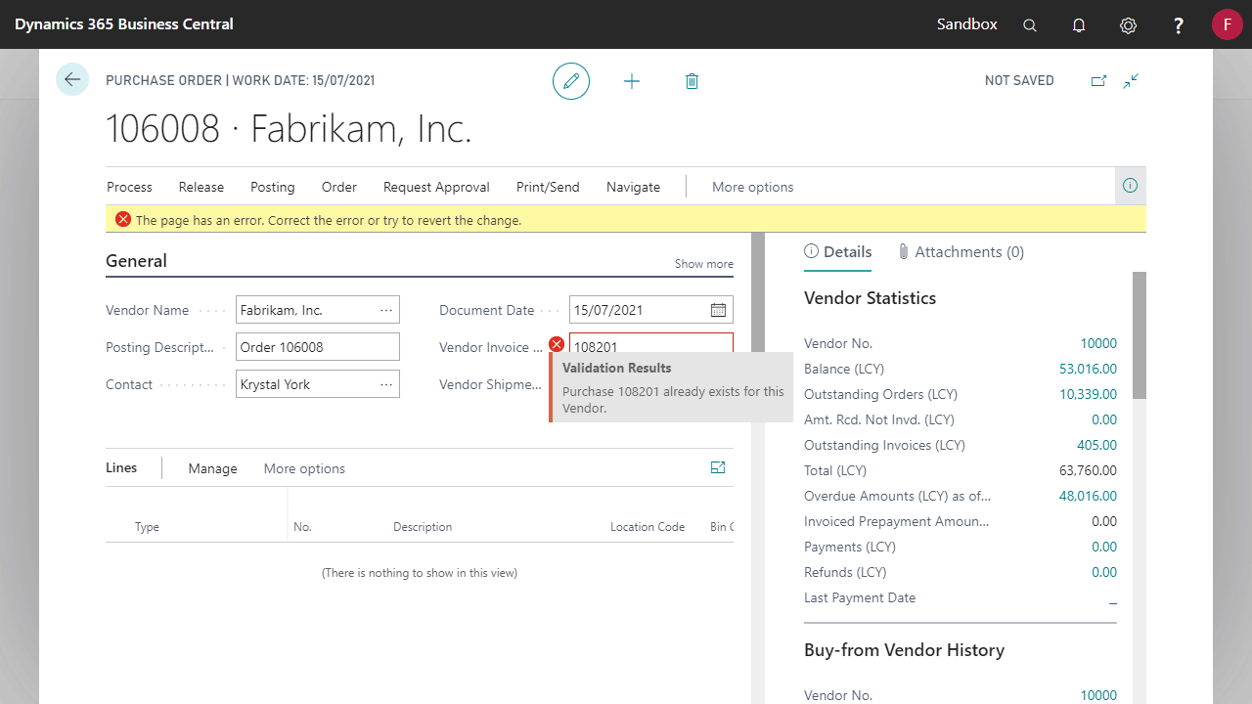Open Vendor No. 10000 in Vendor Statistics
Screen dimensions: 1252x704
click(1098, 343)
